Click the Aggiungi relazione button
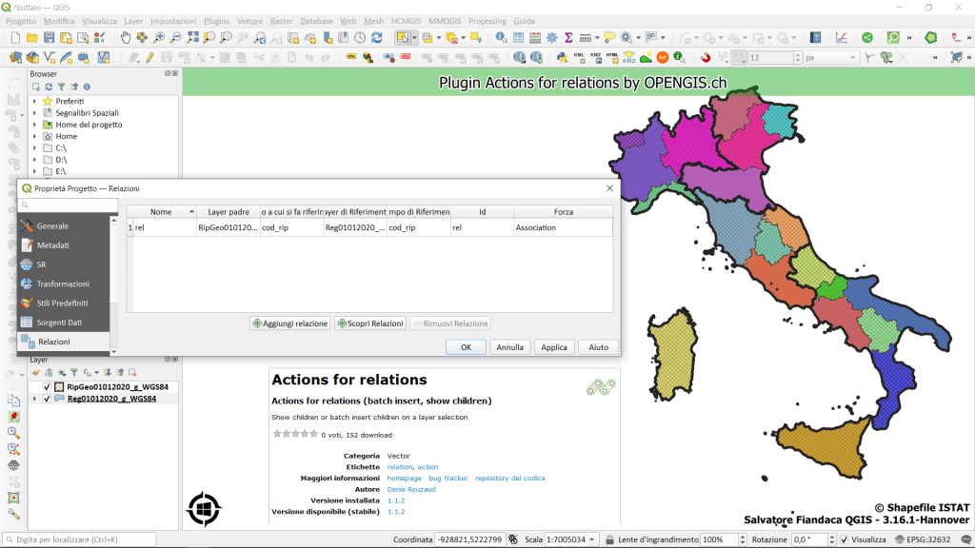This screenshot has width=975, height=548. click(289, 323)
